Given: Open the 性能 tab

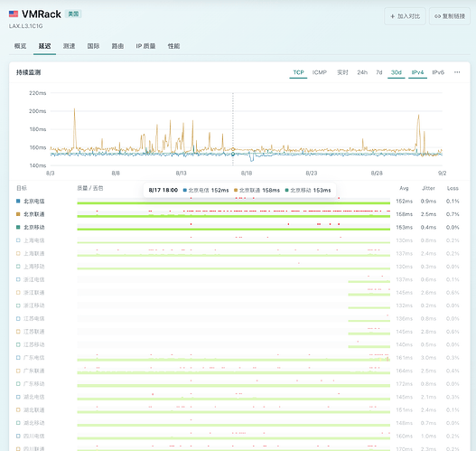Looking at the screenshot, I should click(173, 46).
